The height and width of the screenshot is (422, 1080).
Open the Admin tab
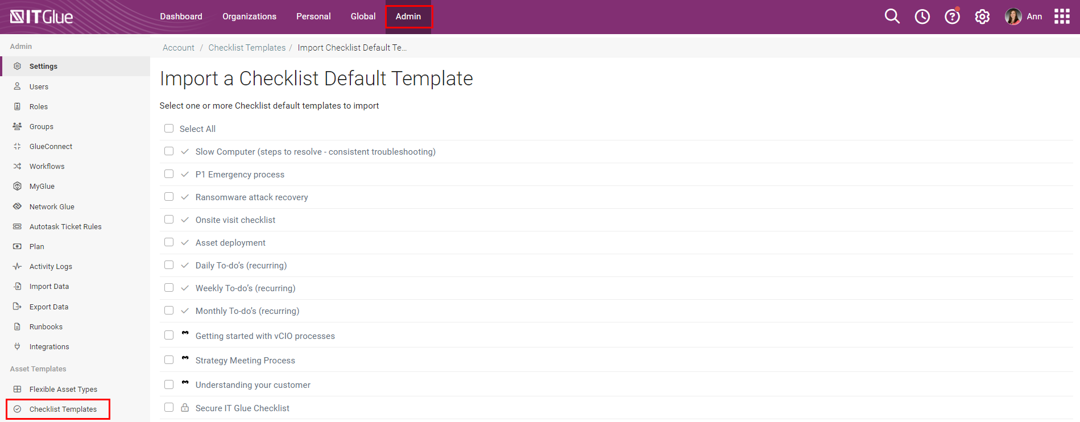tap(408, 16)
